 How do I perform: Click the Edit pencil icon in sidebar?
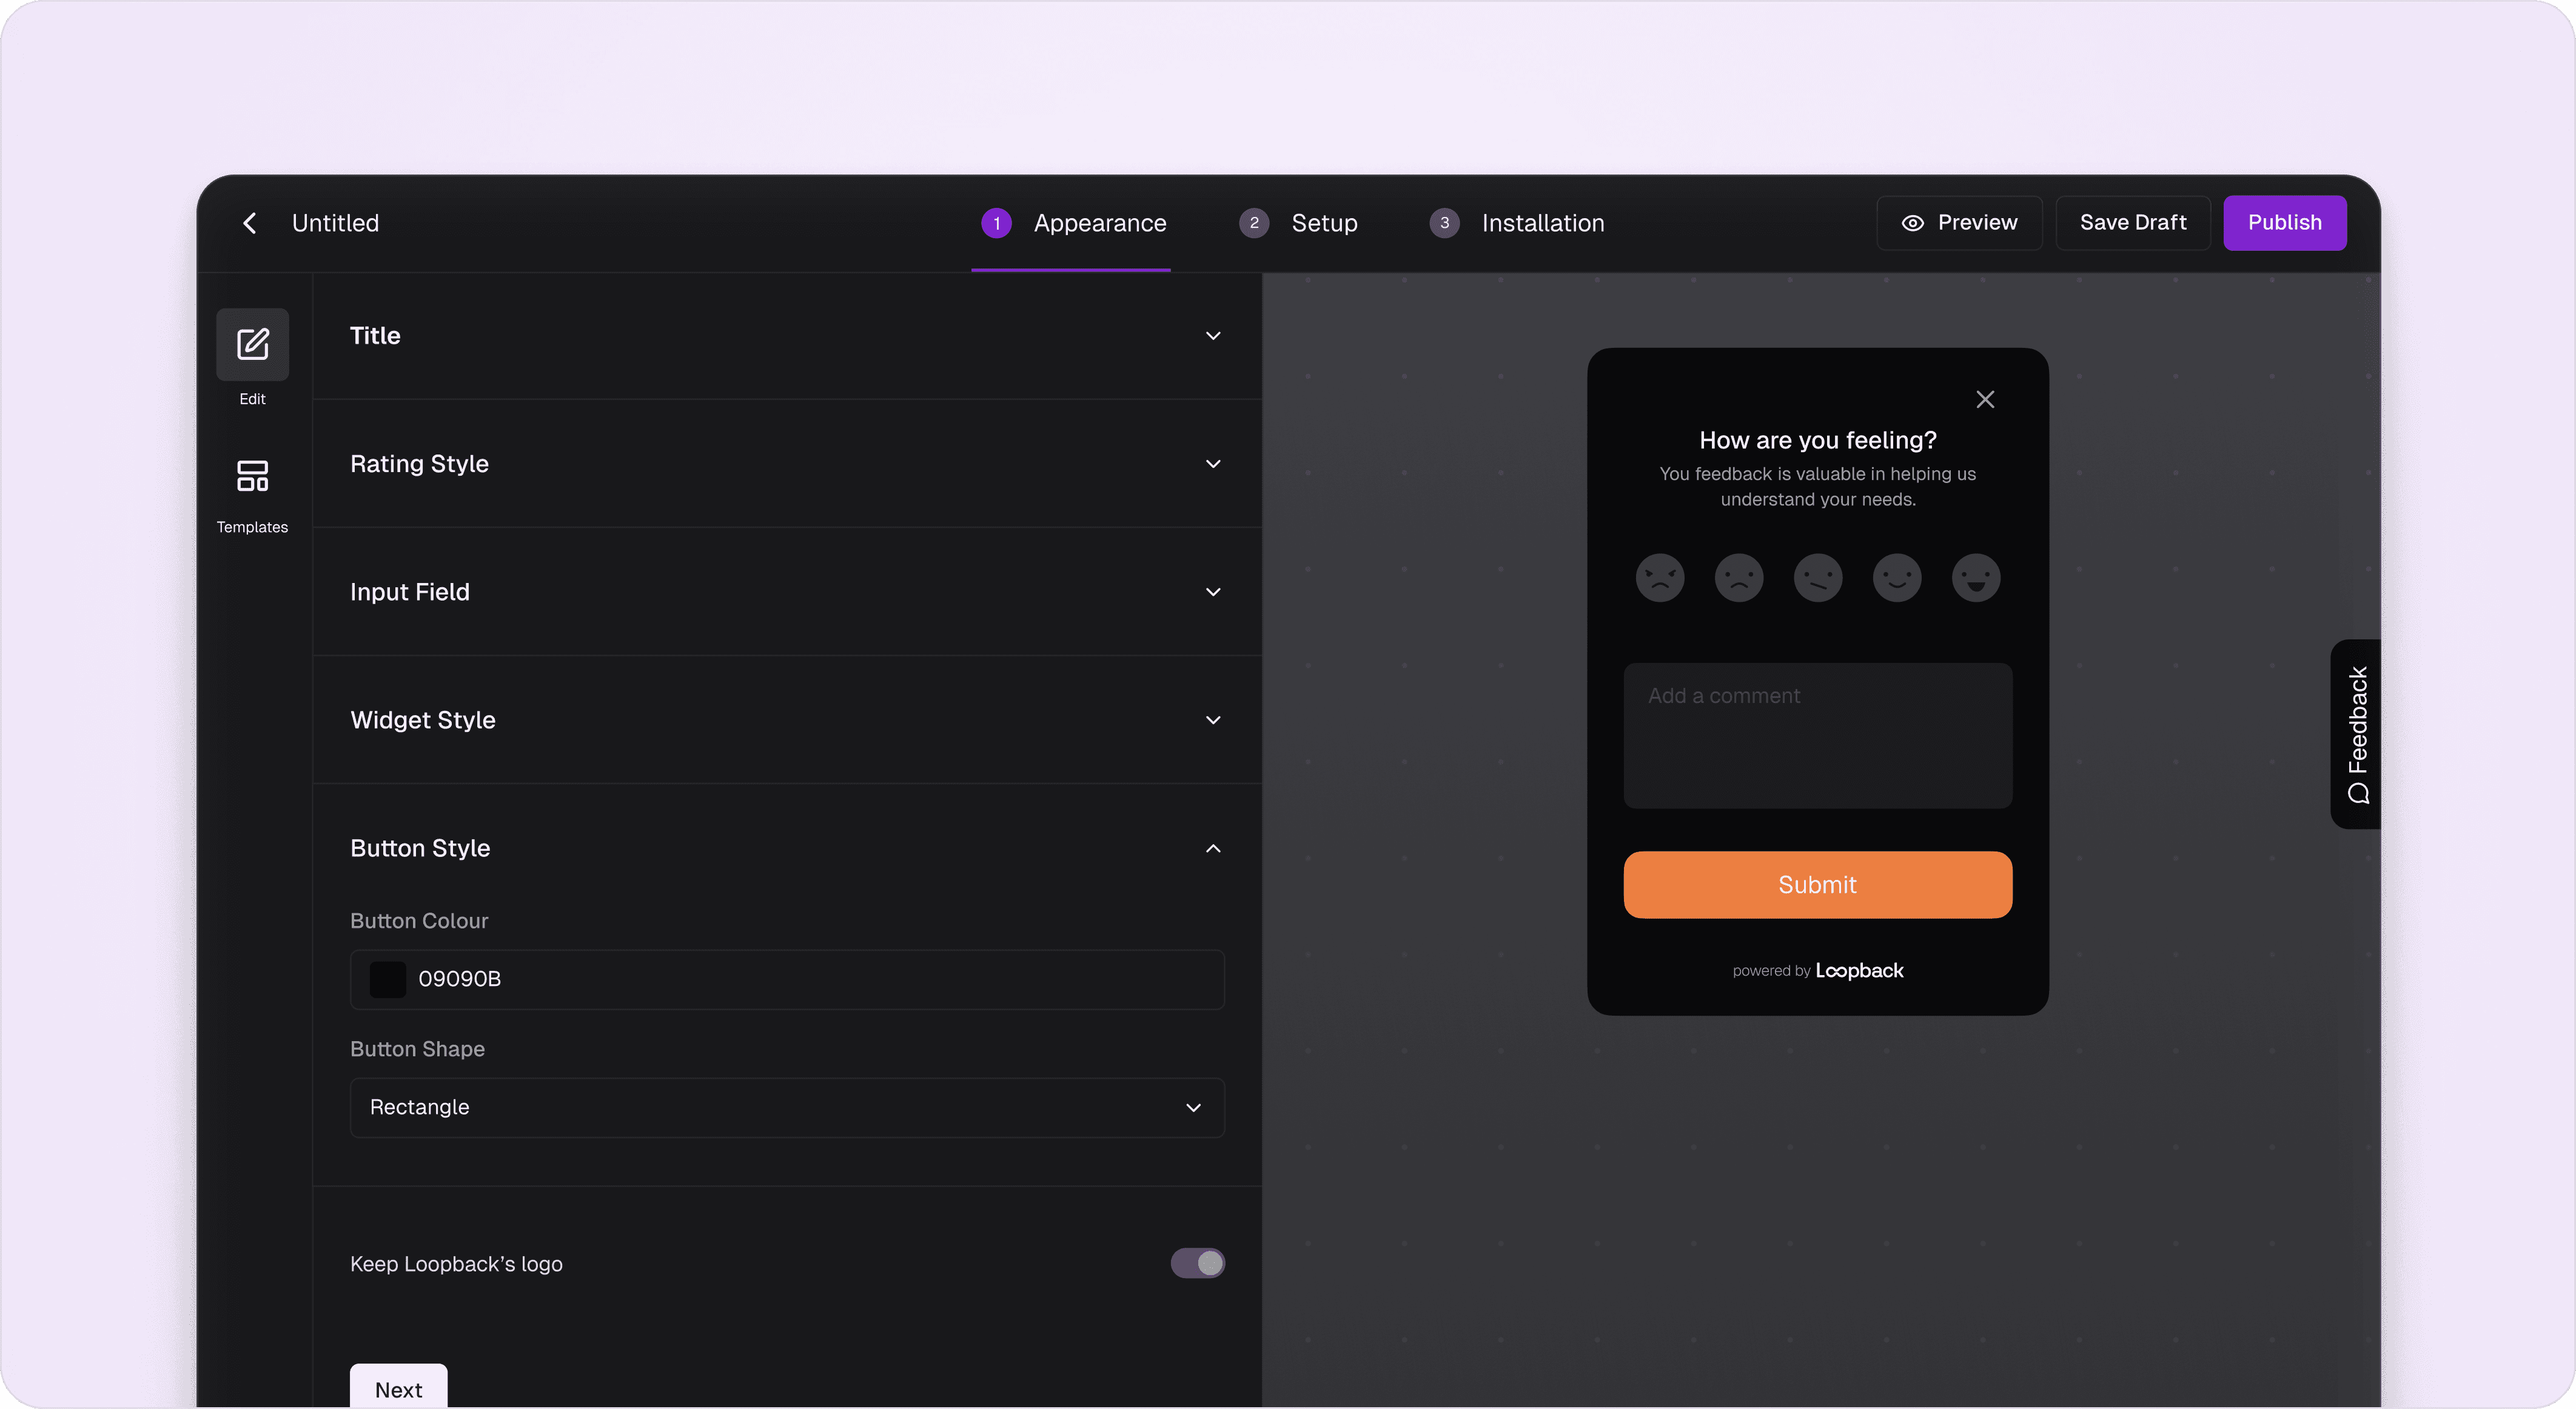coord(252,345)
